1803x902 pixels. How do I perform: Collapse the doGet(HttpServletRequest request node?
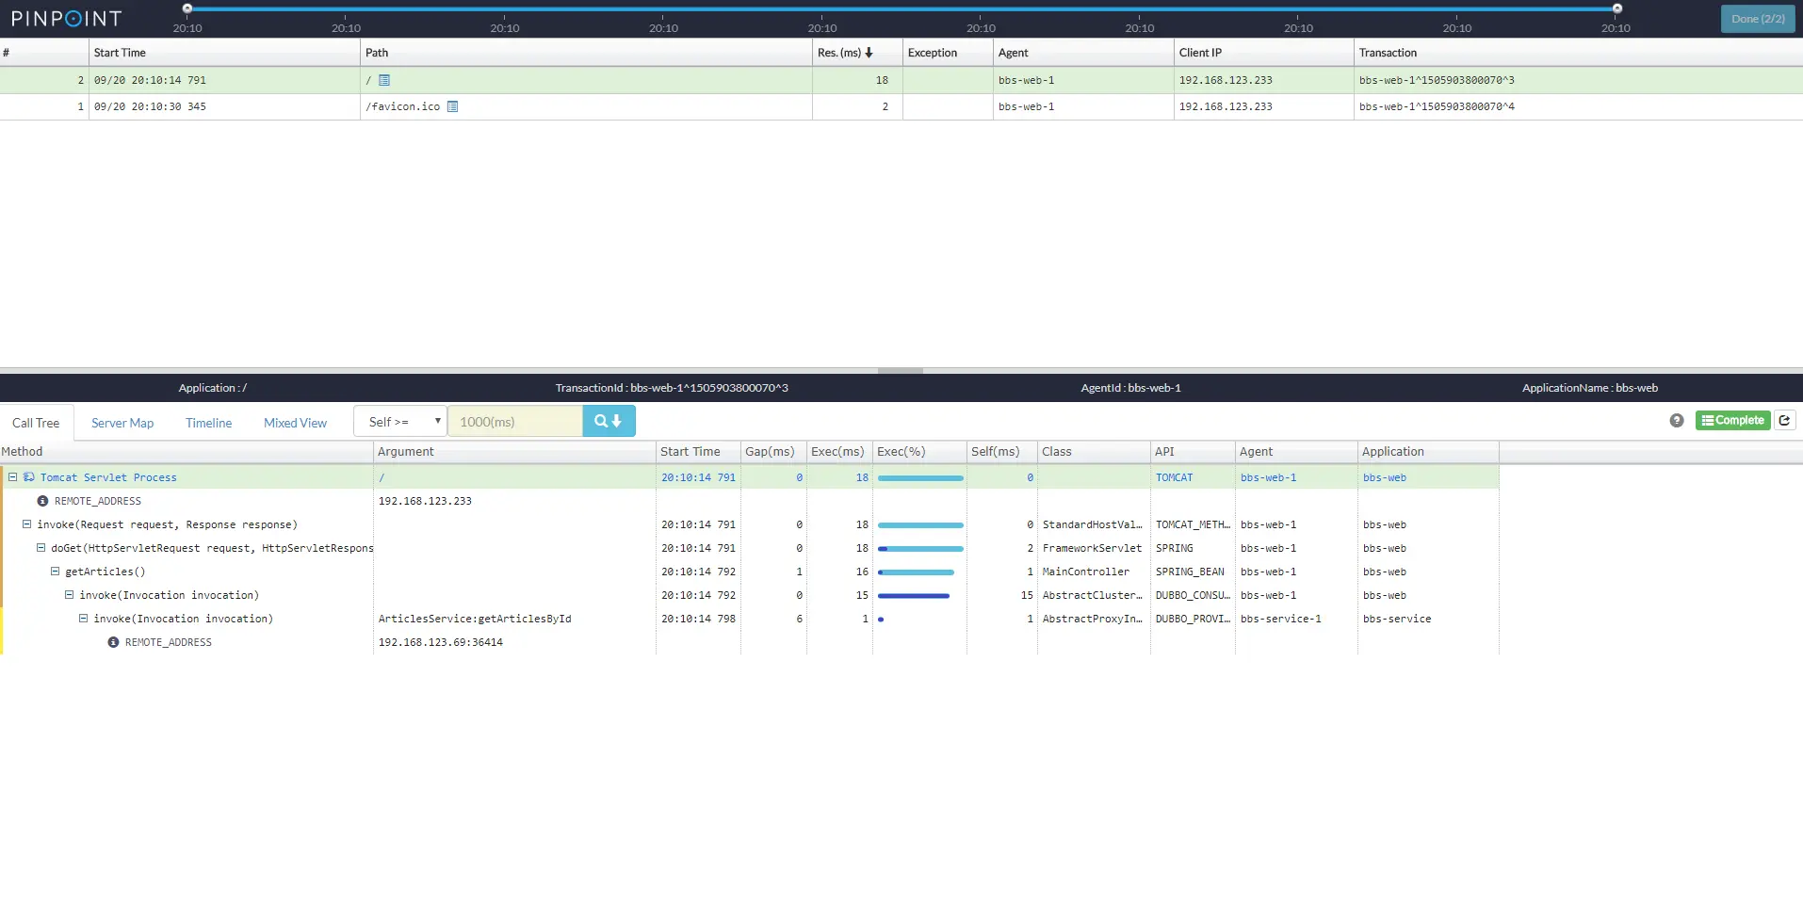(41, 548)
